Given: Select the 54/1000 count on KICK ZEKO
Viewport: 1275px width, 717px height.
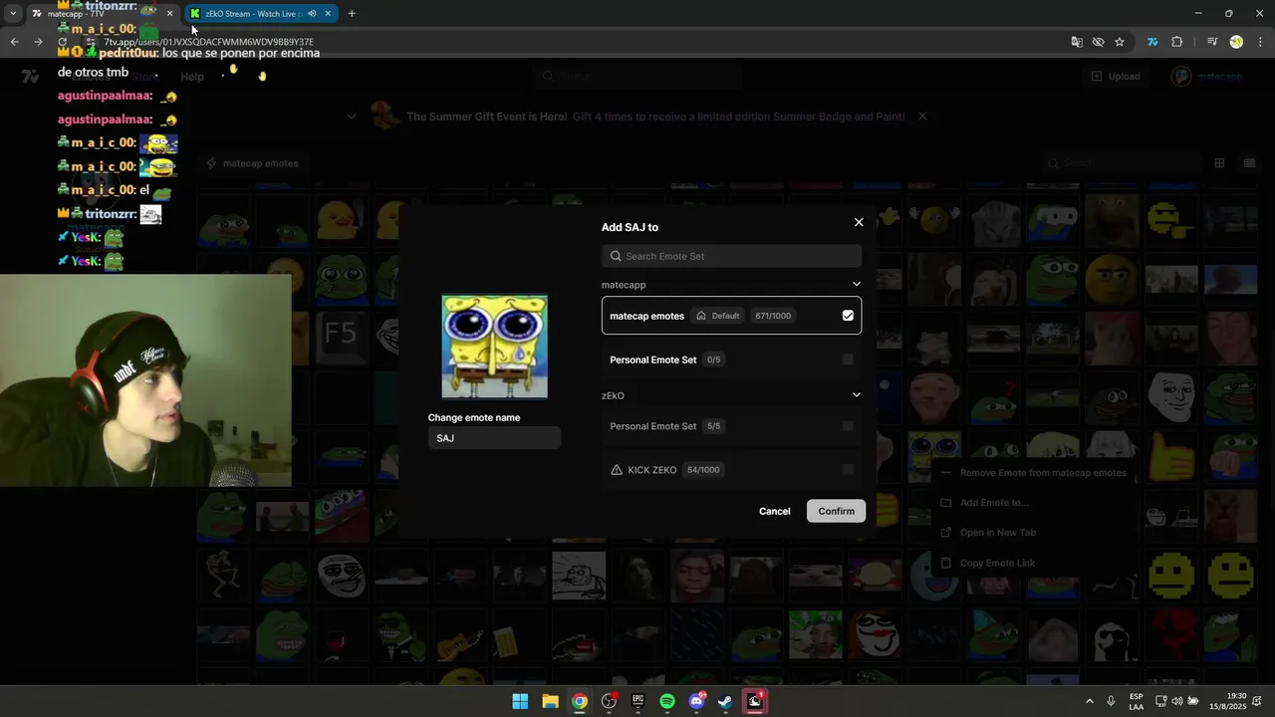Looking at the screenshot, I should coord(703,470).
